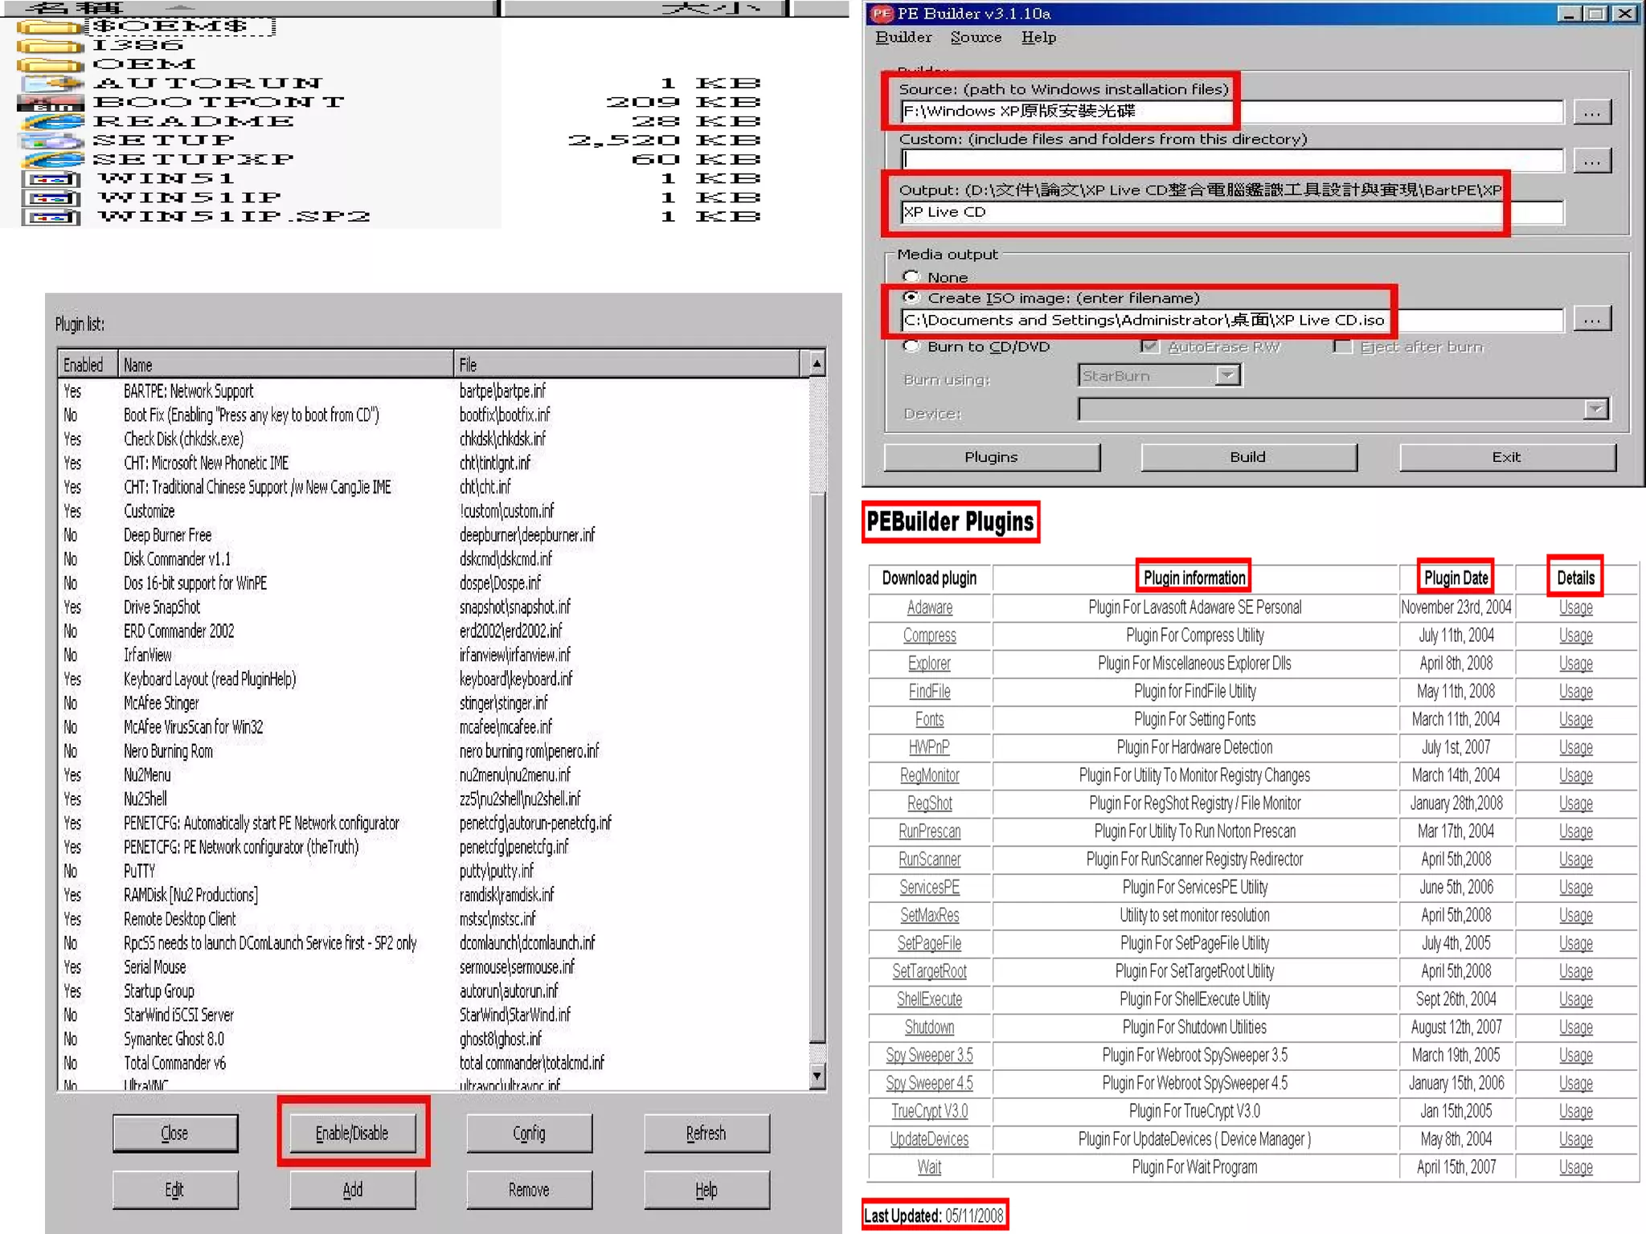Open the Burn using StarBurn dropdown

point(1227,375)
